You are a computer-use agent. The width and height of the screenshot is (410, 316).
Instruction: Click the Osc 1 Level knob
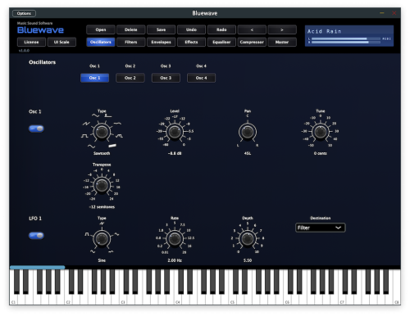(x=175, y=132)
